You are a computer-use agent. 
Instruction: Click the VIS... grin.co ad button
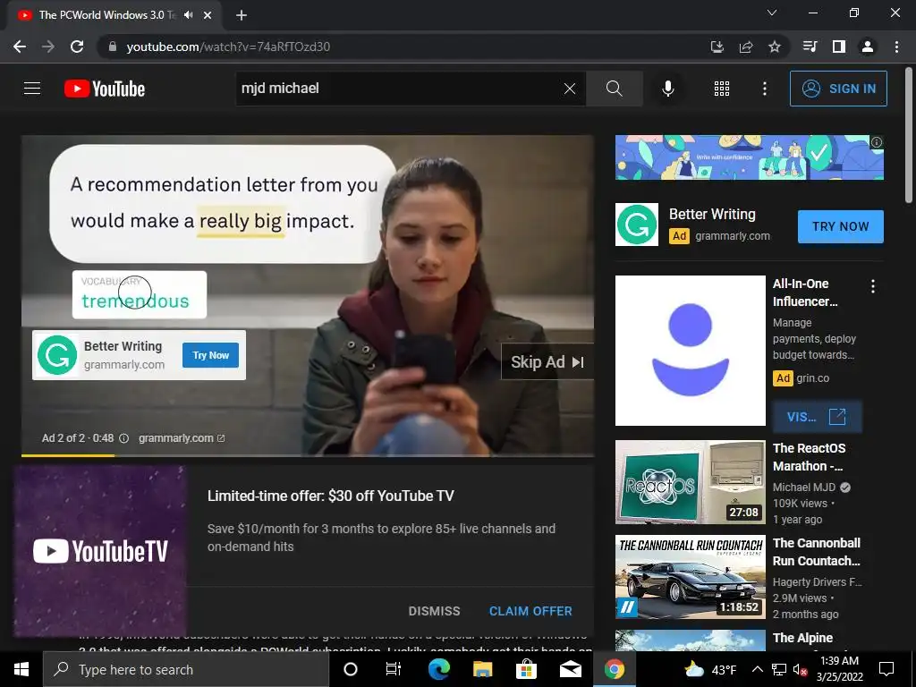(x=817, y=417)
